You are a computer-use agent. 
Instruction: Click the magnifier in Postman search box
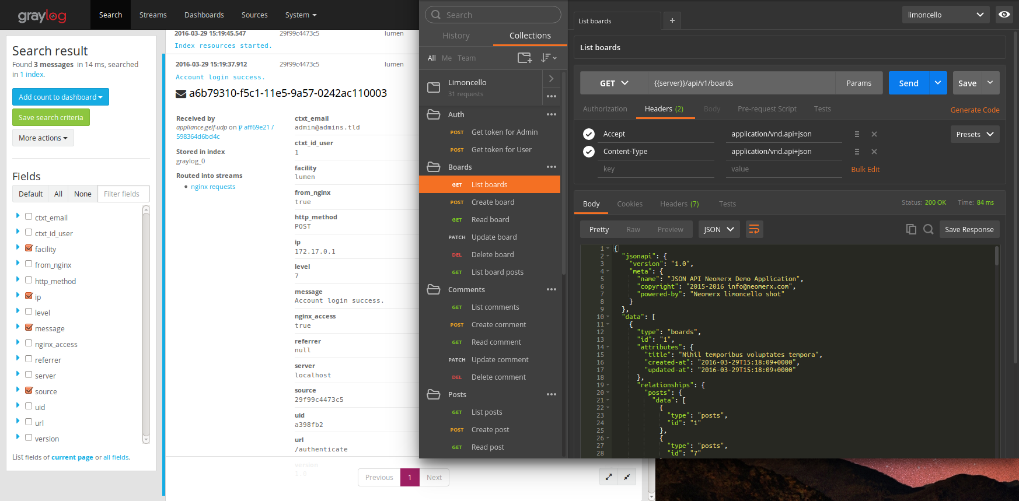(436, 15)
